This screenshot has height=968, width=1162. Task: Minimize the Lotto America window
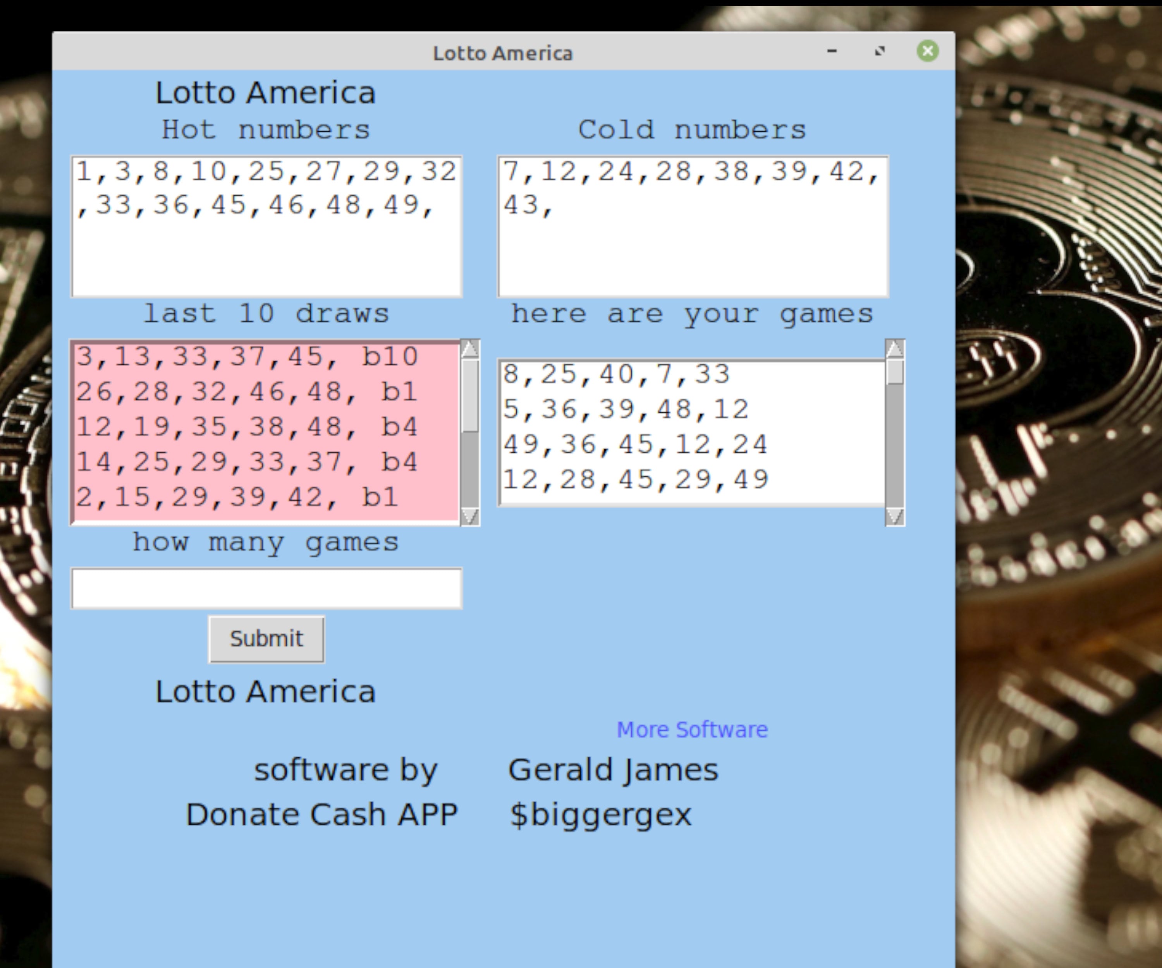(832, 51)
